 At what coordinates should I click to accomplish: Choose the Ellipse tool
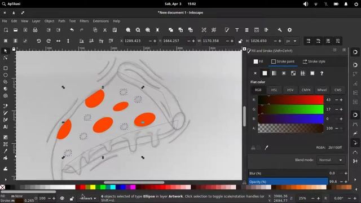pyautogui.click(x=6, y=75)
